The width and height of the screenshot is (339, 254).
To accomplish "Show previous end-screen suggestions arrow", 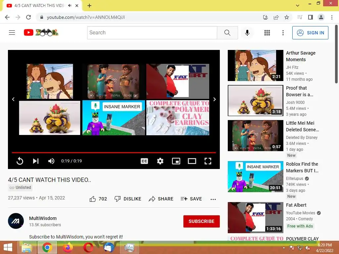I will (x=13, y=99).
